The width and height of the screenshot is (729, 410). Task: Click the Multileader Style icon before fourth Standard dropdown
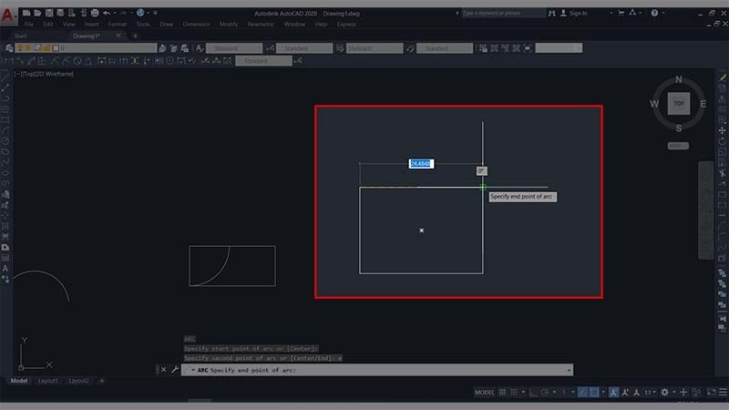pos(410,48)
